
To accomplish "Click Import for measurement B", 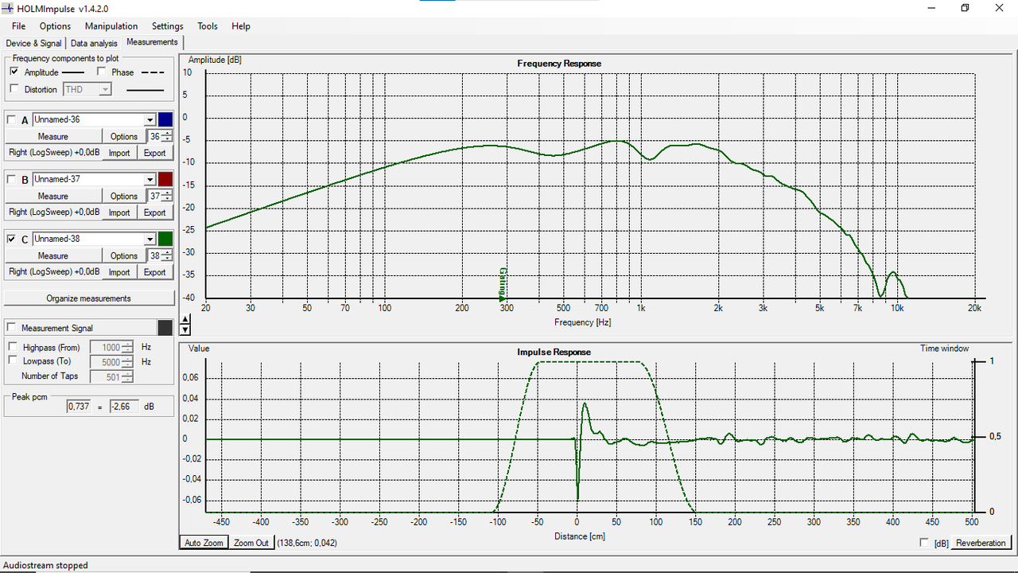I will (119, 212).
